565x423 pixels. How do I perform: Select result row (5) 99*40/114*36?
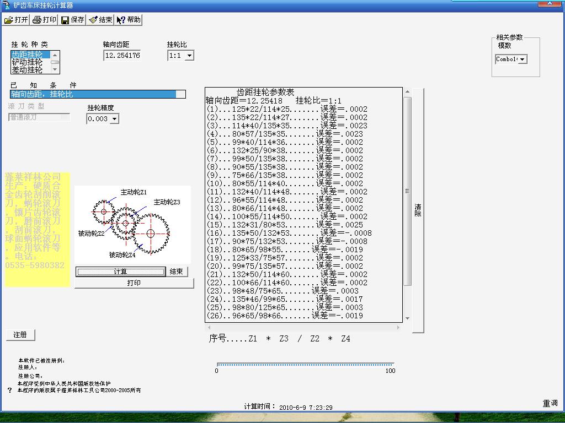tap(285, 142)
